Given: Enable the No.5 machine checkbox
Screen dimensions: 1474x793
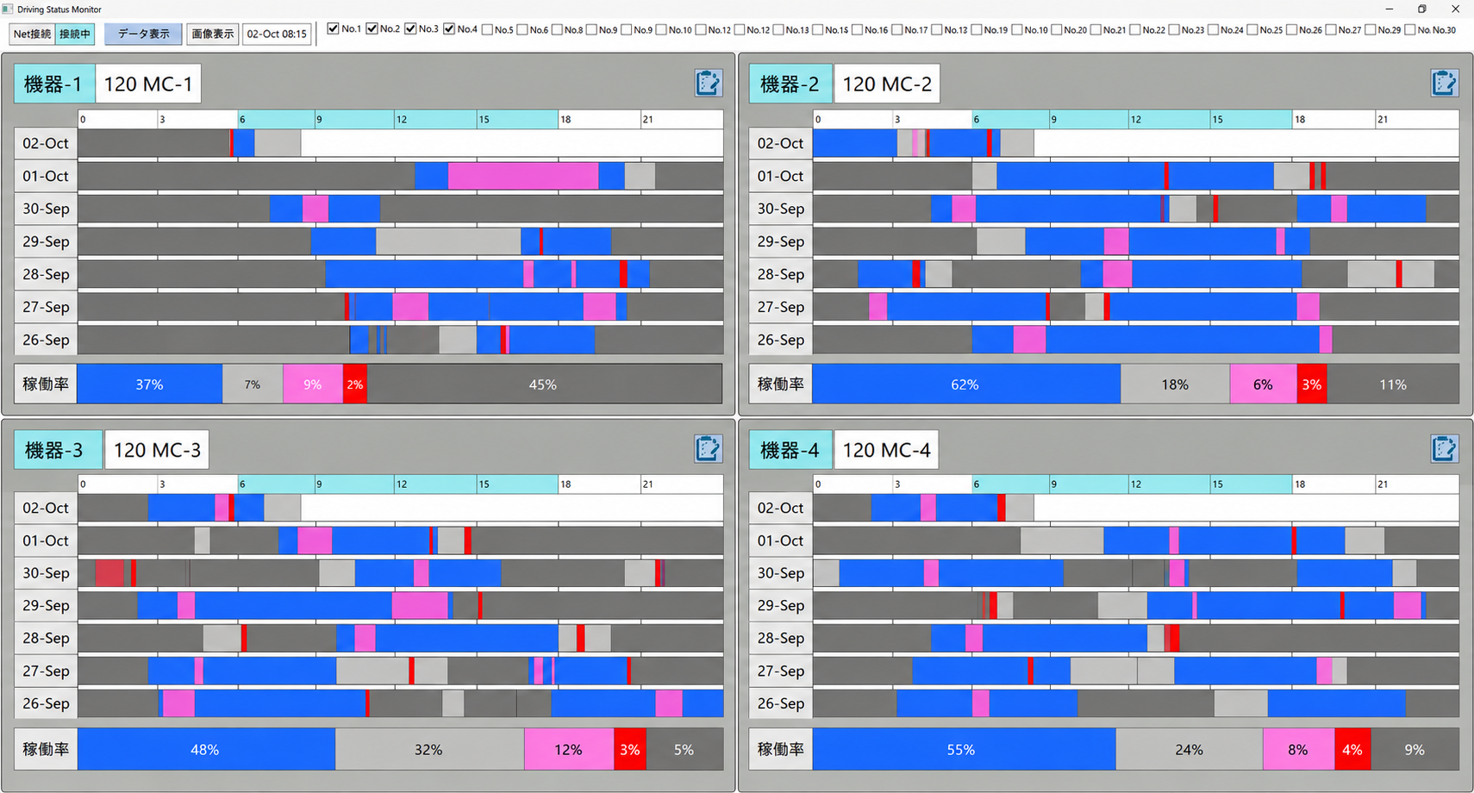Looking at the screenshot, I should pos(487,29).
